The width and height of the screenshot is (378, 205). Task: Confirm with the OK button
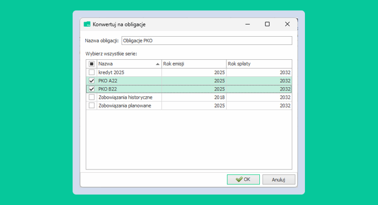point(243,179)
